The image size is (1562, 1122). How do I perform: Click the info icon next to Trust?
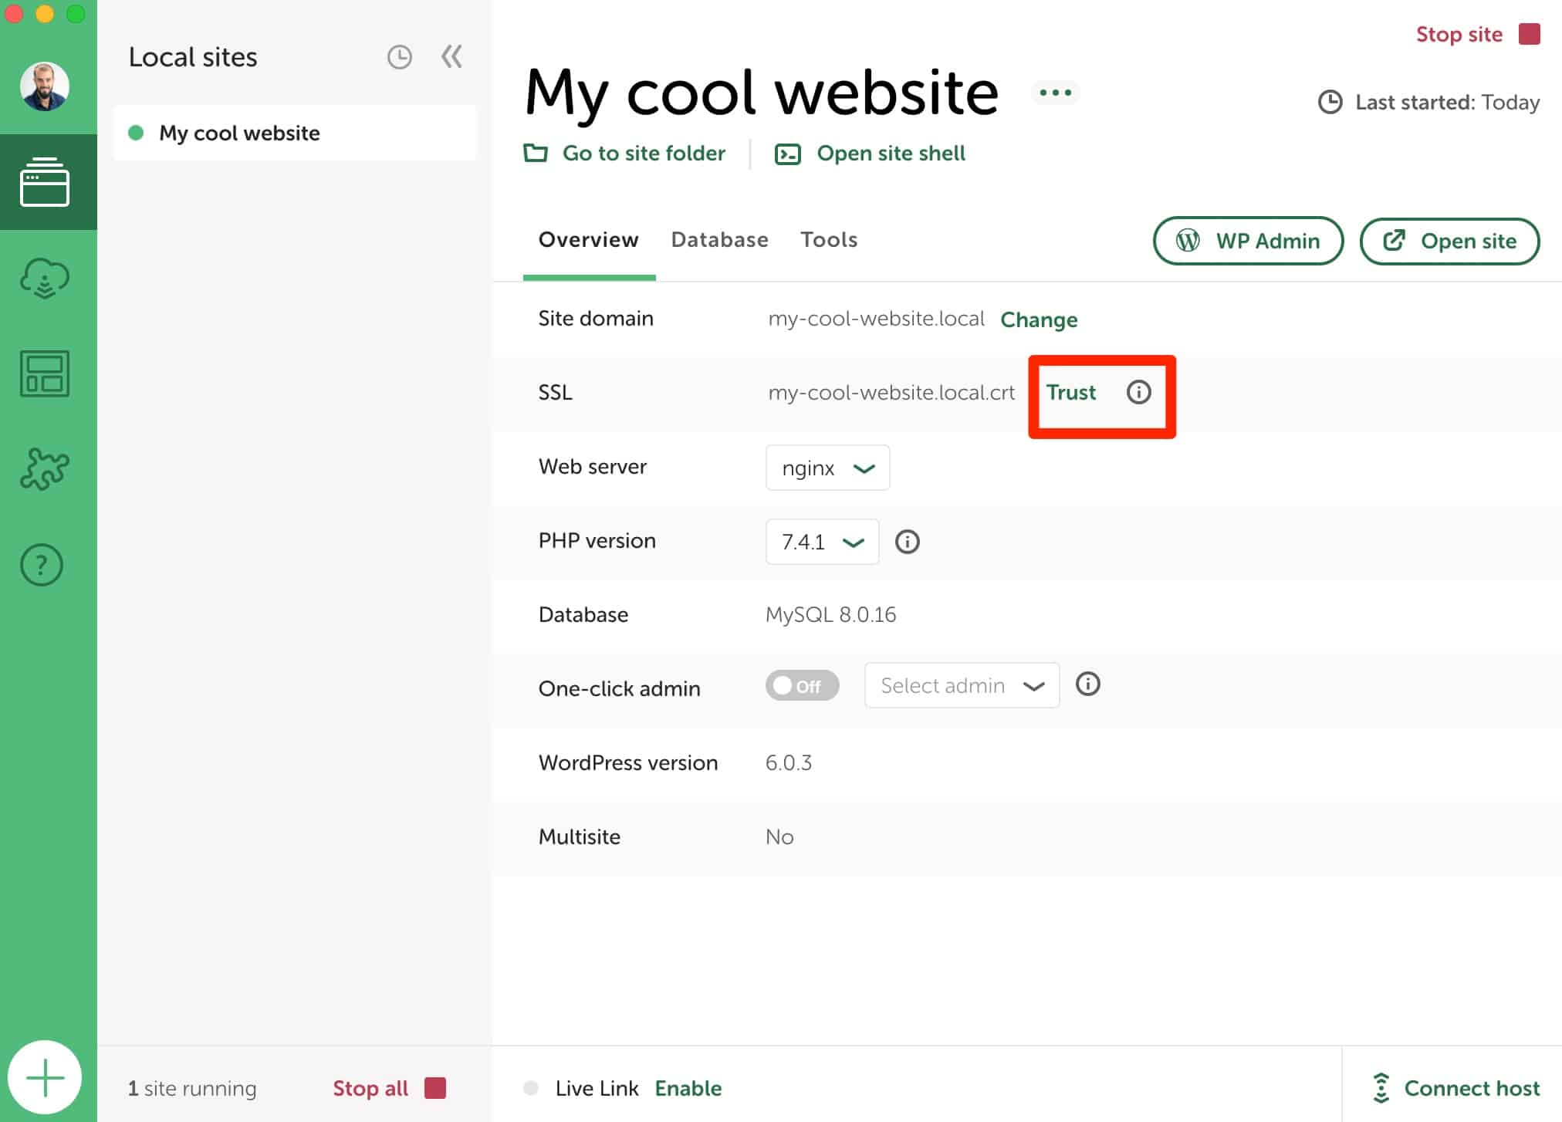click(1138, 392)
